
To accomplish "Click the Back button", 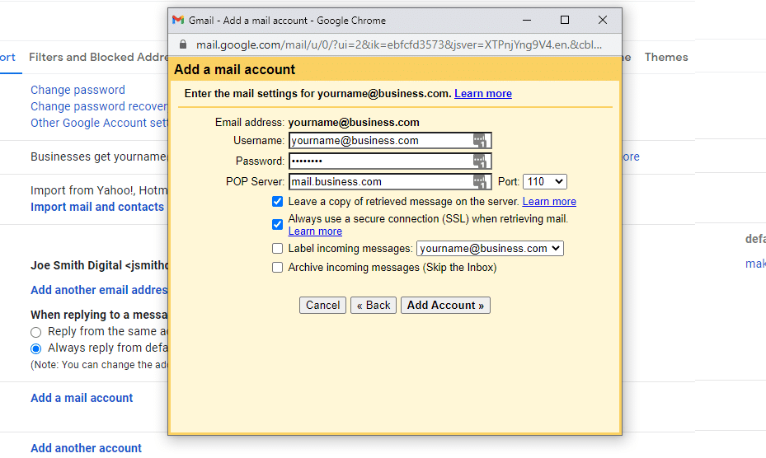I will click(x=374, y=306).
